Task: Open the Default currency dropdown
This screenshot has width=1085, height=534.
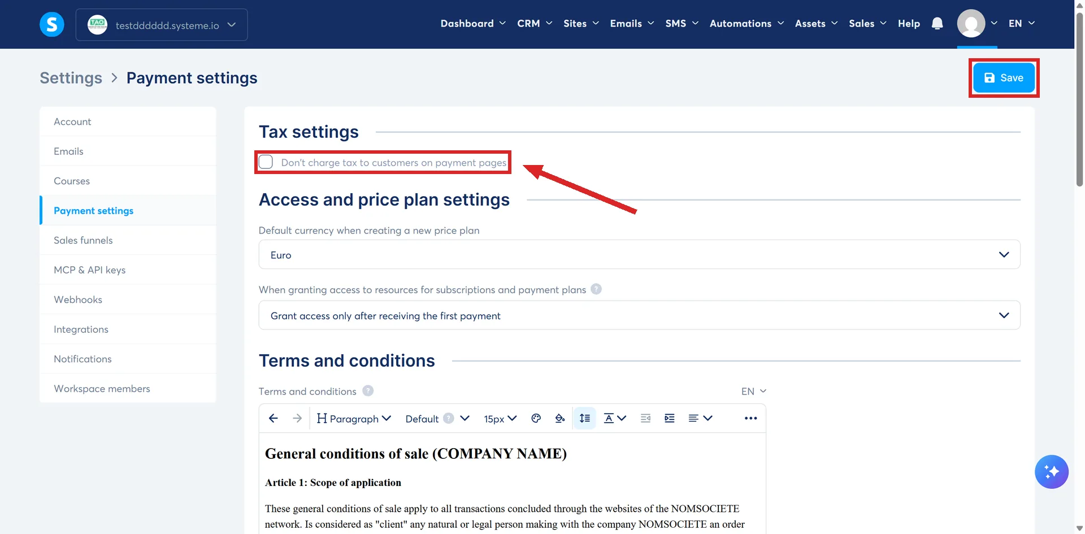Action: click(x=639, y=254)
